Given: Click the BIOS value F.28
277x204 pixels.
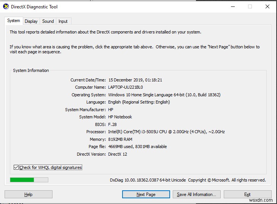Looking at the screenshot, I should pos(112,124).
